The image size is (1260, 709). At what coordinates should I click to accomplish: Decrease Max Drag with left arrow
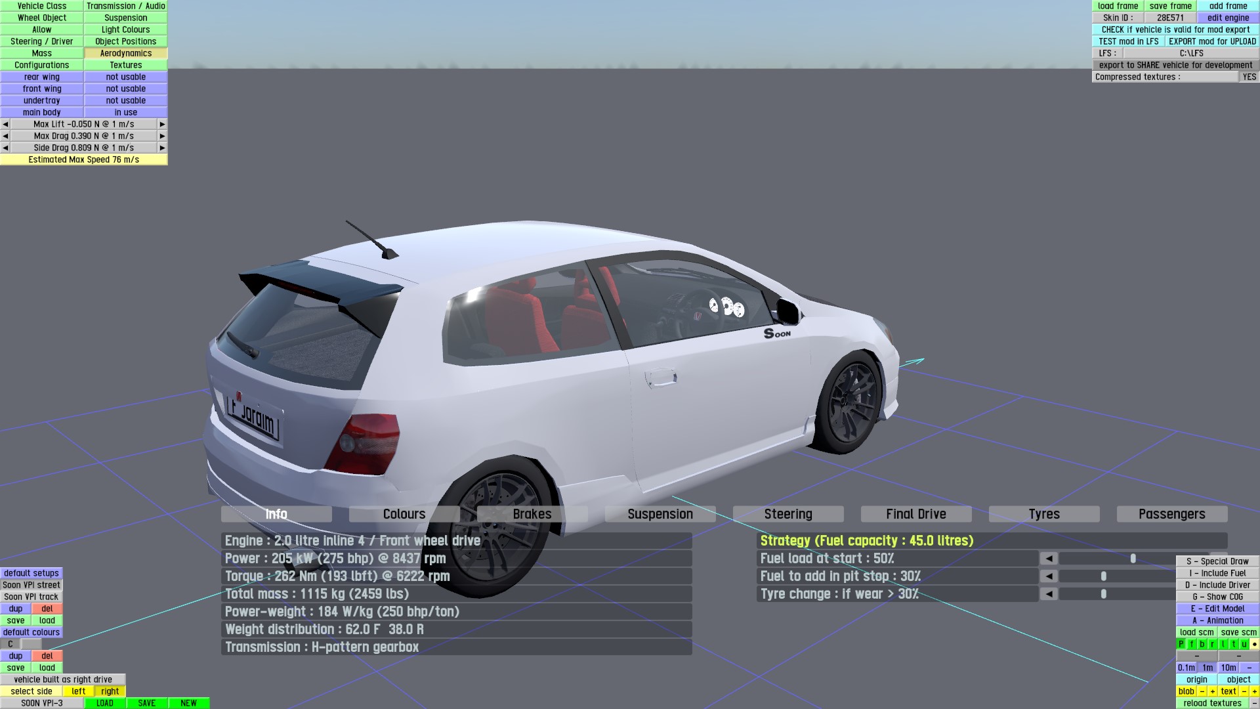(x=5, y=136)
